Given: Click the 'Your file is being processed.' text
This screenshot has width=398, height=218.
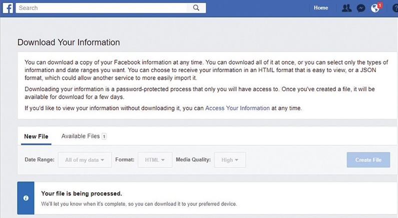Looking at the screenshot, I should (82, 193).
